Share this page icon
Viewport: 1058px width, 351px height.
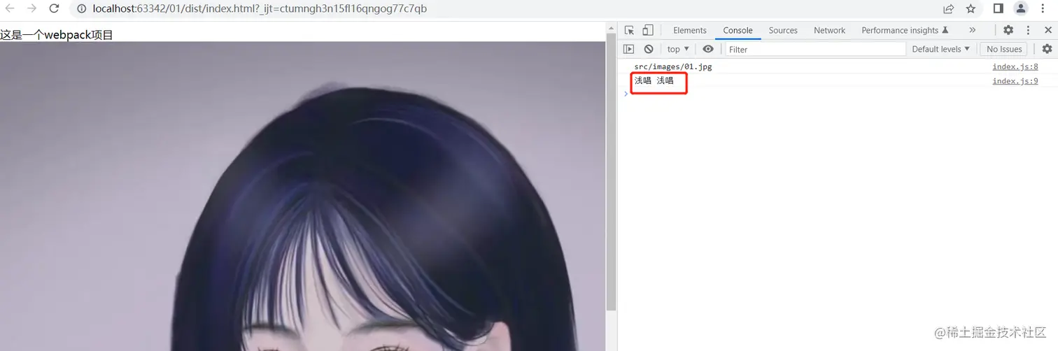point(948,9)
